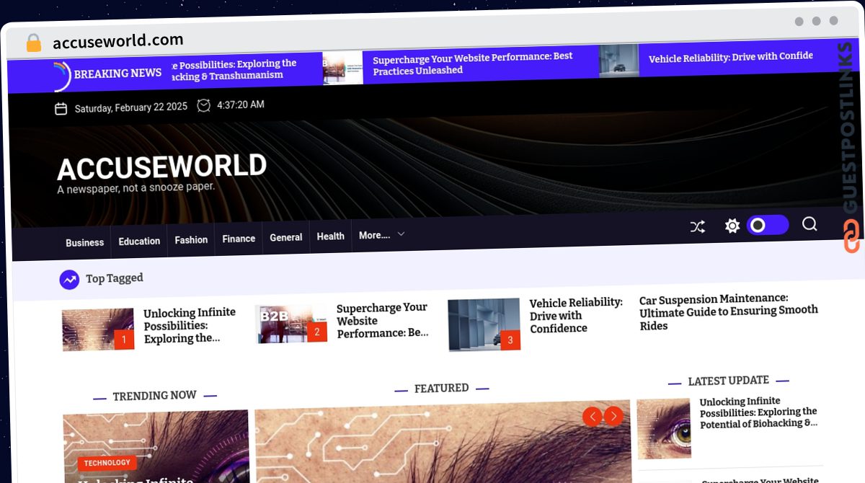
Task: Open Car Suspension Maintenance article link
Action: [728, 311]
